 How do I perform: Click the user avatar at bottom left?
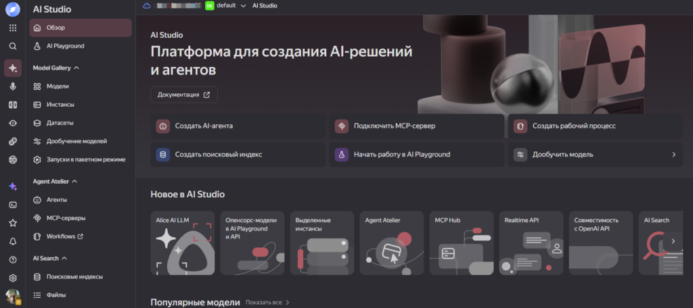[13, 297]
